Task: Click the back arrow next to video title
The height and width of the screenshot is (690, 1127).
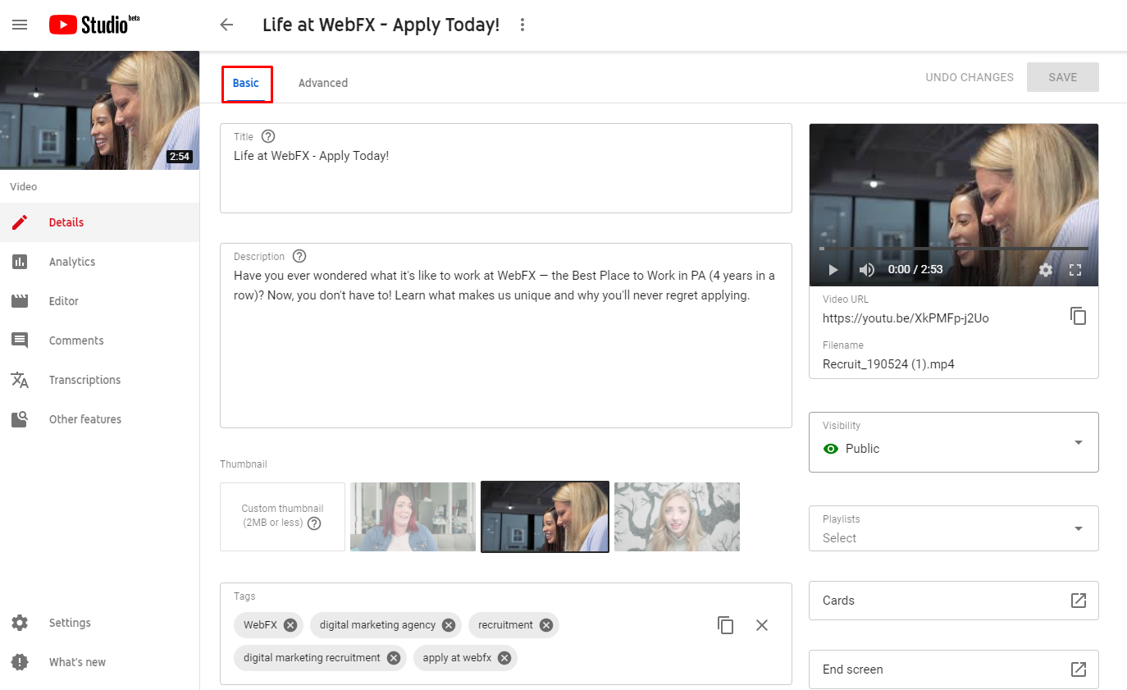Action: click(x=226, y=25)
